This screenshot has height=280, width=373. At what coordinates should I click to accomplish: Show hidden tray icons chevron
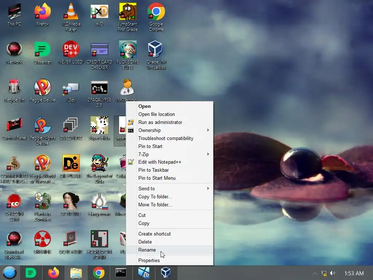pyautogui.click(x=315, y=273)
